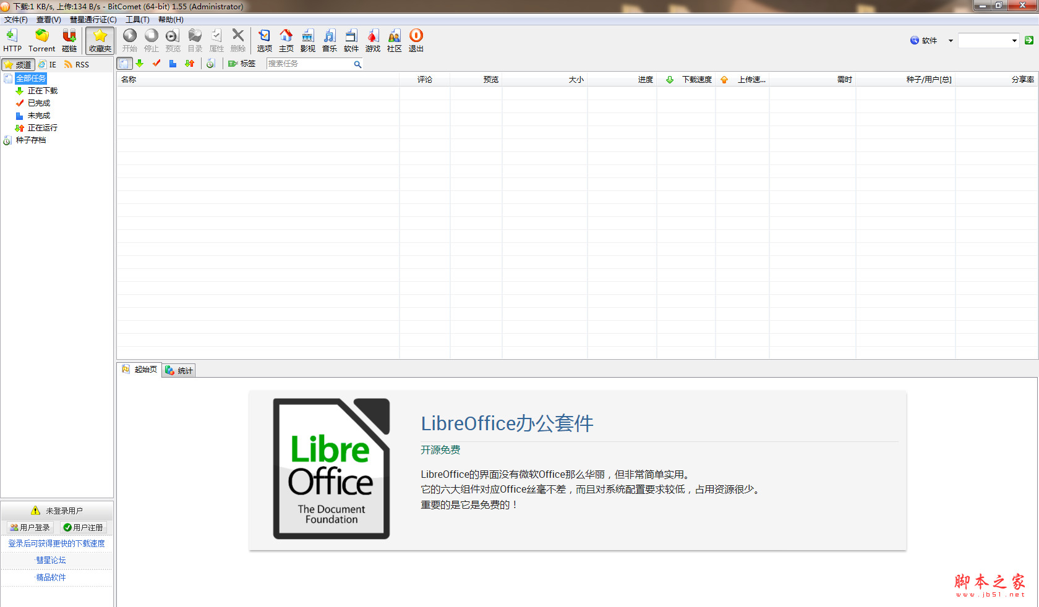Expand the search combo box arrow
This screenshot has width=1039, height=607.
click(1014, 41)
